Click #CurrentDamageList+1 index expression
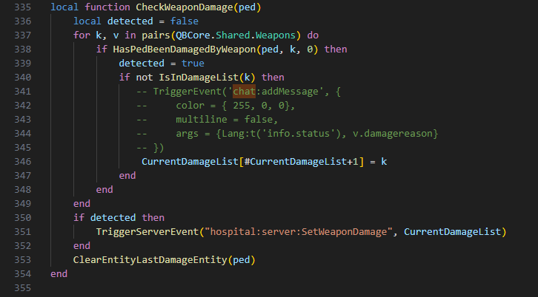Image resolution: width=538 pixels, height=297 pixels. (x=302, y=162)
